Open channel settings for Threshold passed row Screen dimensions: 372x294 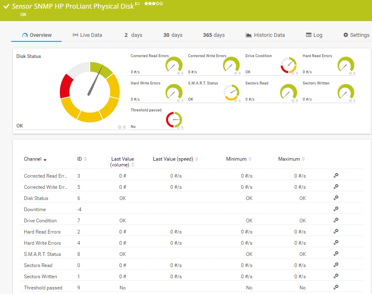[x=336, y=287]
